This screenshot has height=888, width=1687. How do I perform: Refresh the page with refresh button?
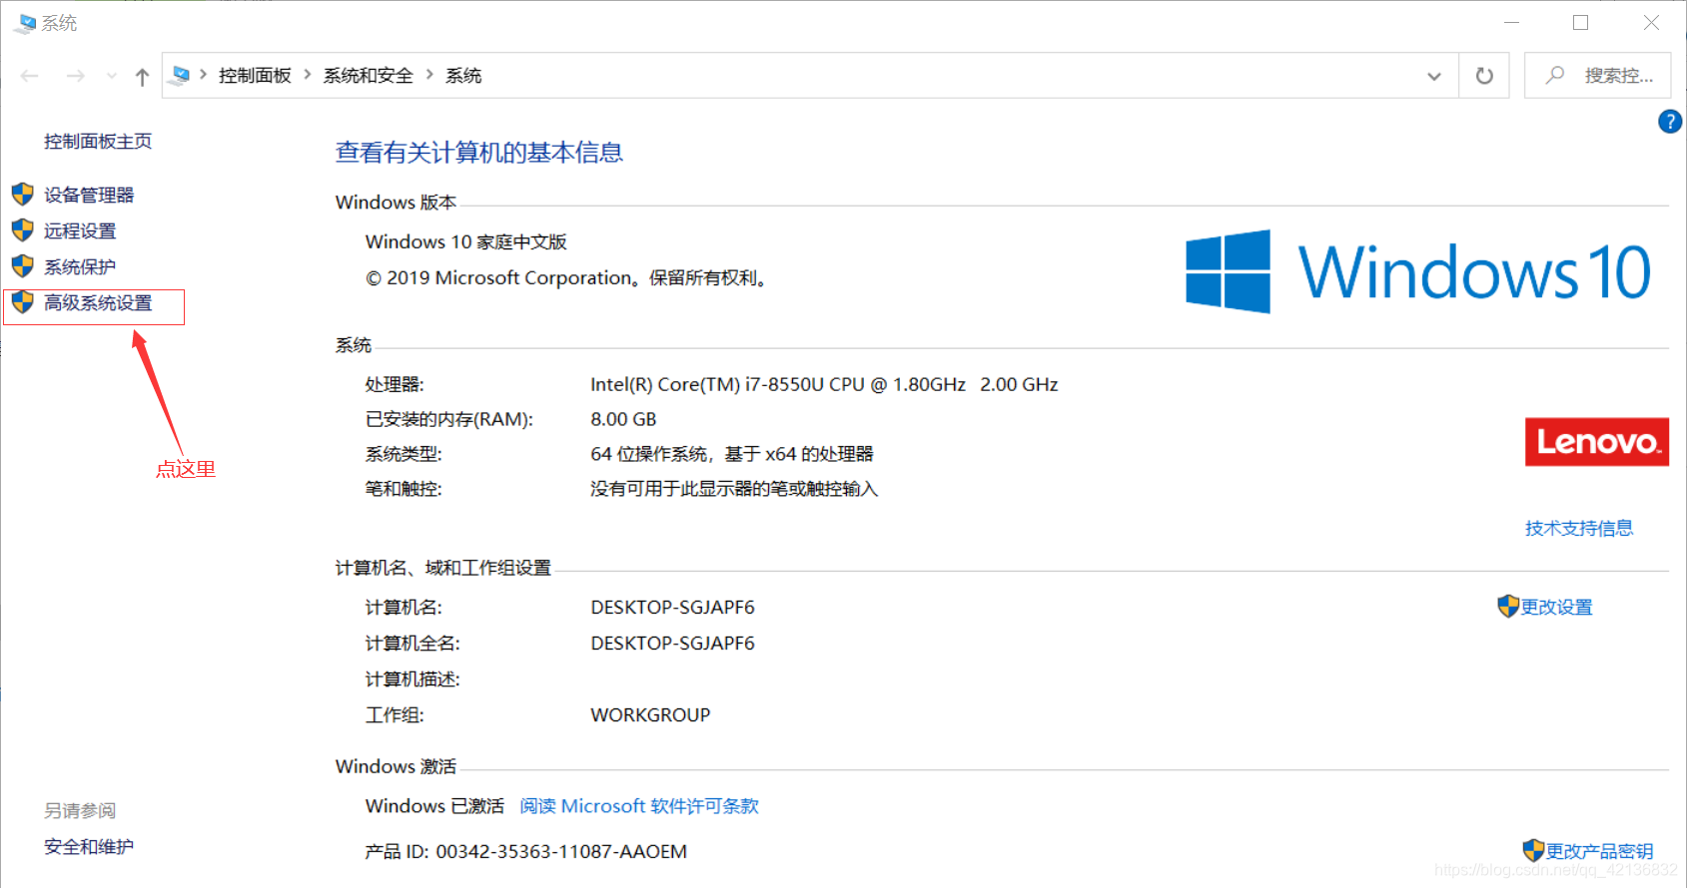tap(1484, 76)
